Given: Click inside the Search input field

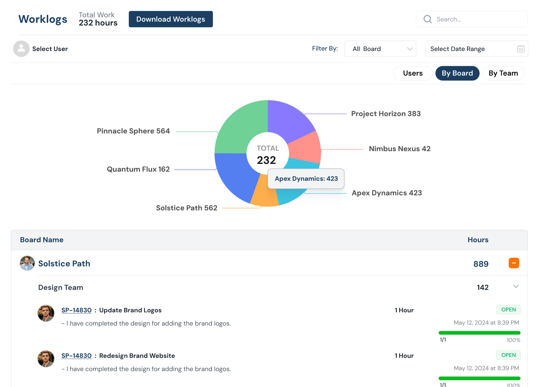Looking at the screenshot, I should 470,19.
